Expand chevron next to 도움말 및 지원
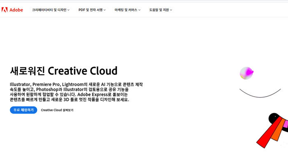 [x=171, y=10]
